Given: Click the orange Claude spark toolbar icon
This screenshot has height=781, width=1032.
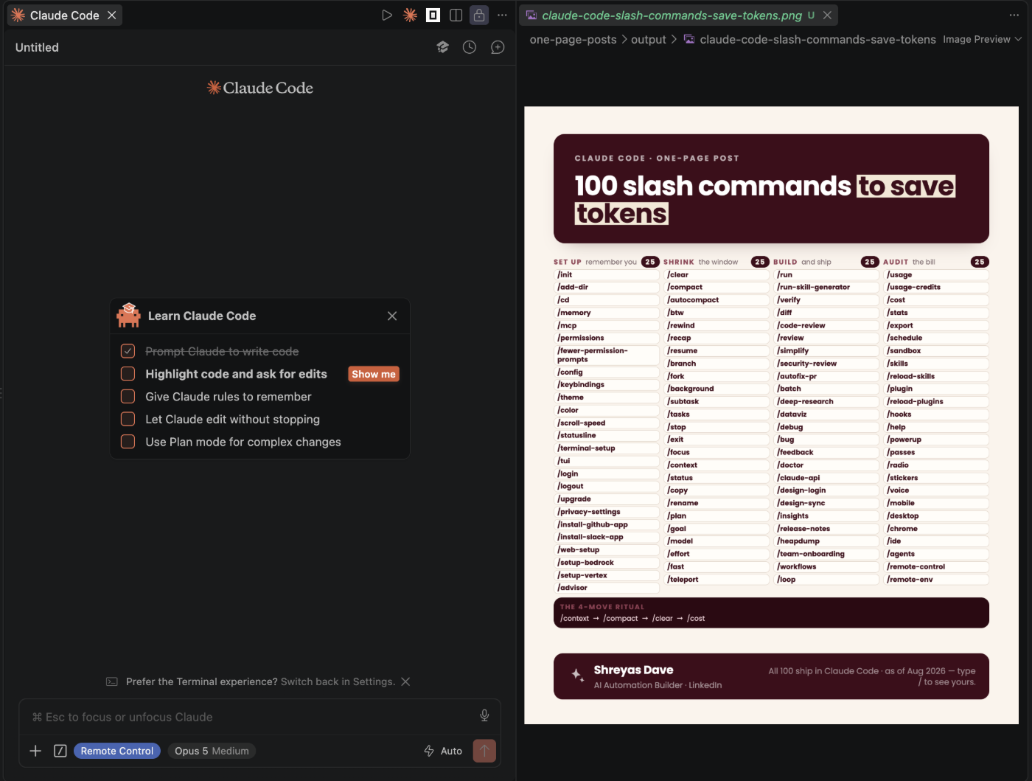Looking at the screenshot, I should click(411, 15).
